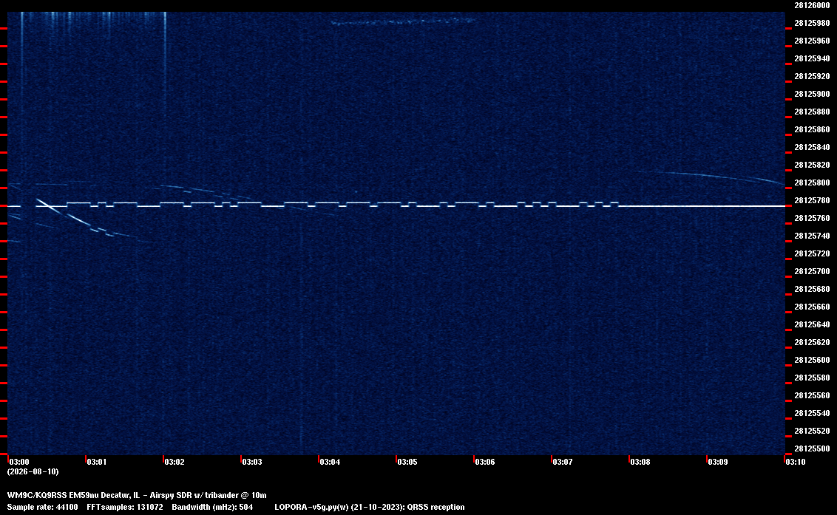Screen dimensions: 837x515
Task: Click the 28125540 frequency label
Action: coord(812,413)
